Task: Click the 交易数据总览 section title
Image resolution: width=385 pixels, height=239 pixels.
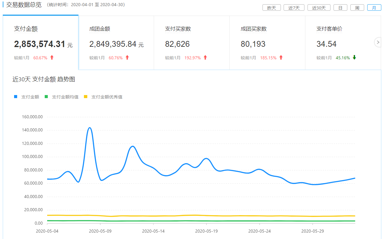Action: (x=24, y=5)
